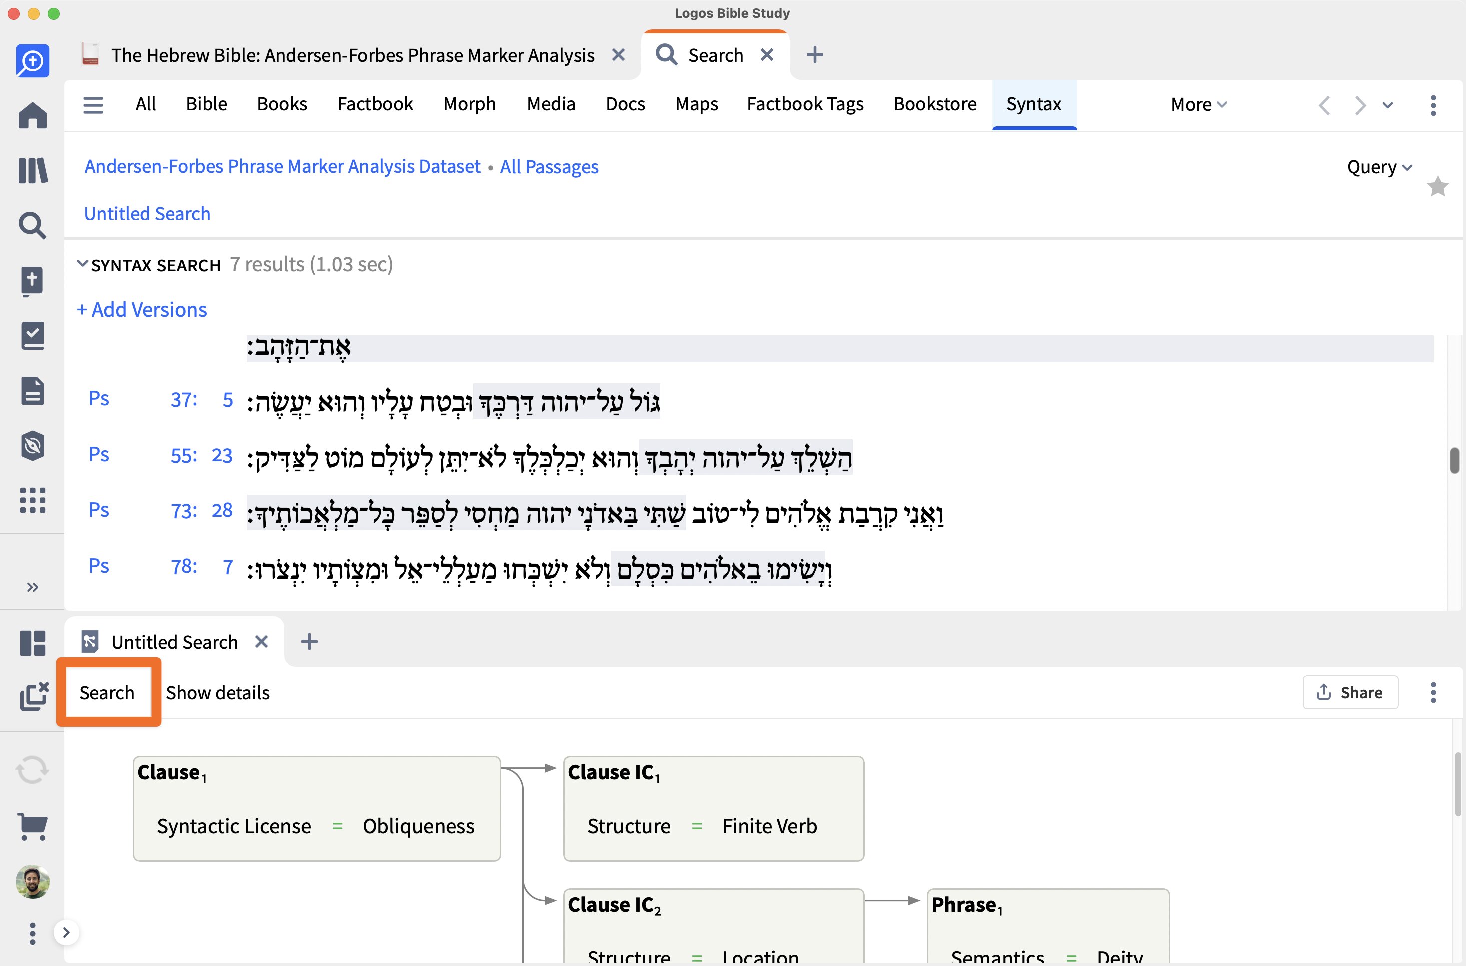This screenshot has width=1466, height=966.
Task: Open the Ps 55:23 result
Action: point(160,455)
